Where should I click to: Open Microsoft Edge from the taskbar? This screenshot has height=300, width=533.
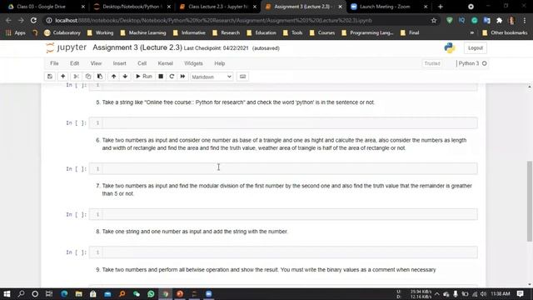coord(64,294)
